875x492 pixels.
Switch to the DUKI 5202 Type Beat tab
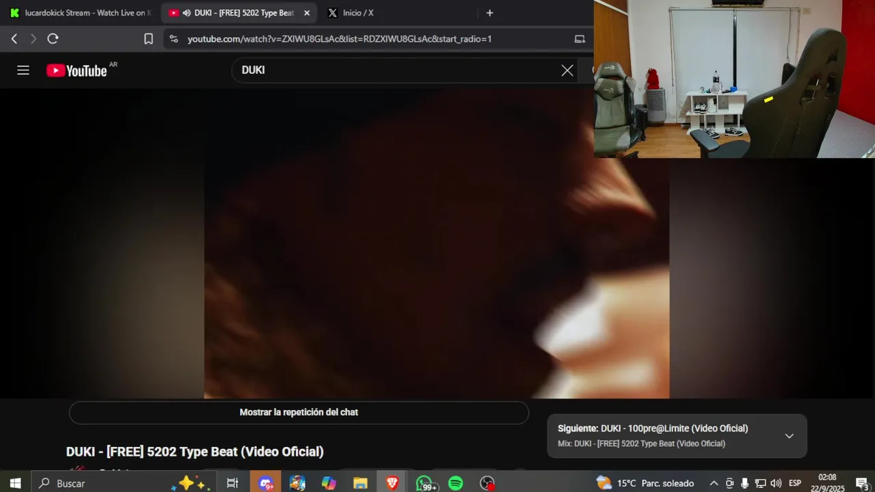click(239, 13)
